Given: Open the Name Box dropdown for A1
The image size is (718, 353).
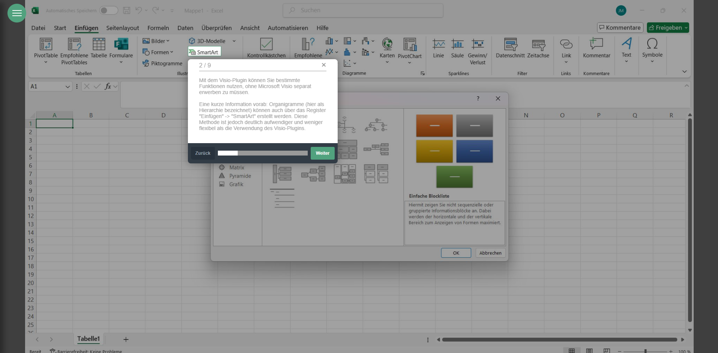Looking at the screenshot, I should tap(67, 87).
